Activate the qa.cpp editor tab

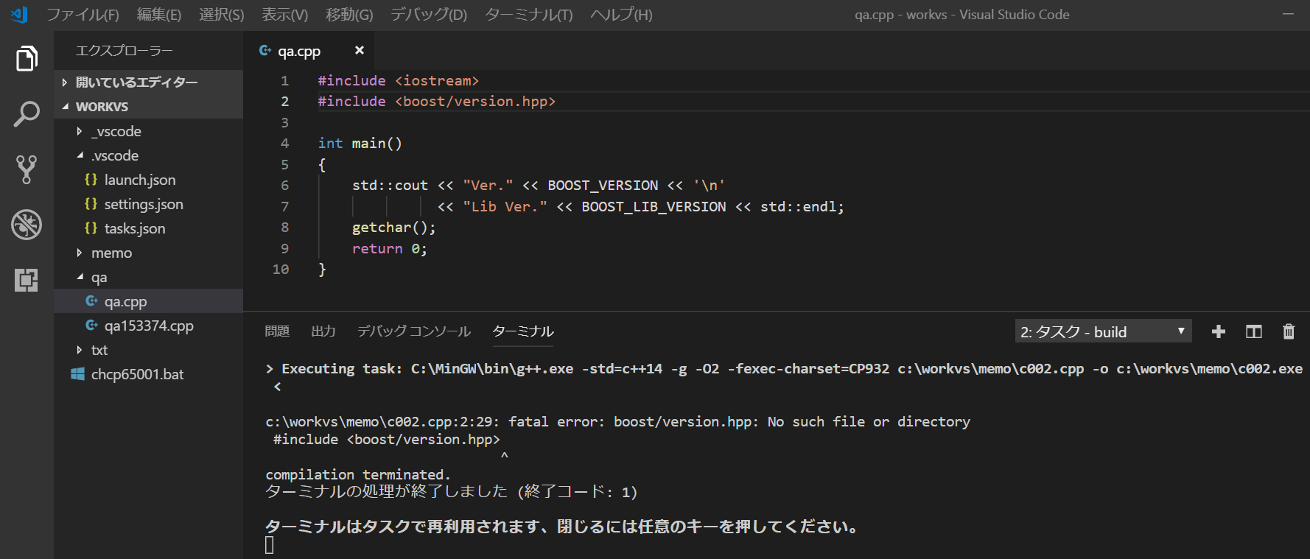pos(309,51)
